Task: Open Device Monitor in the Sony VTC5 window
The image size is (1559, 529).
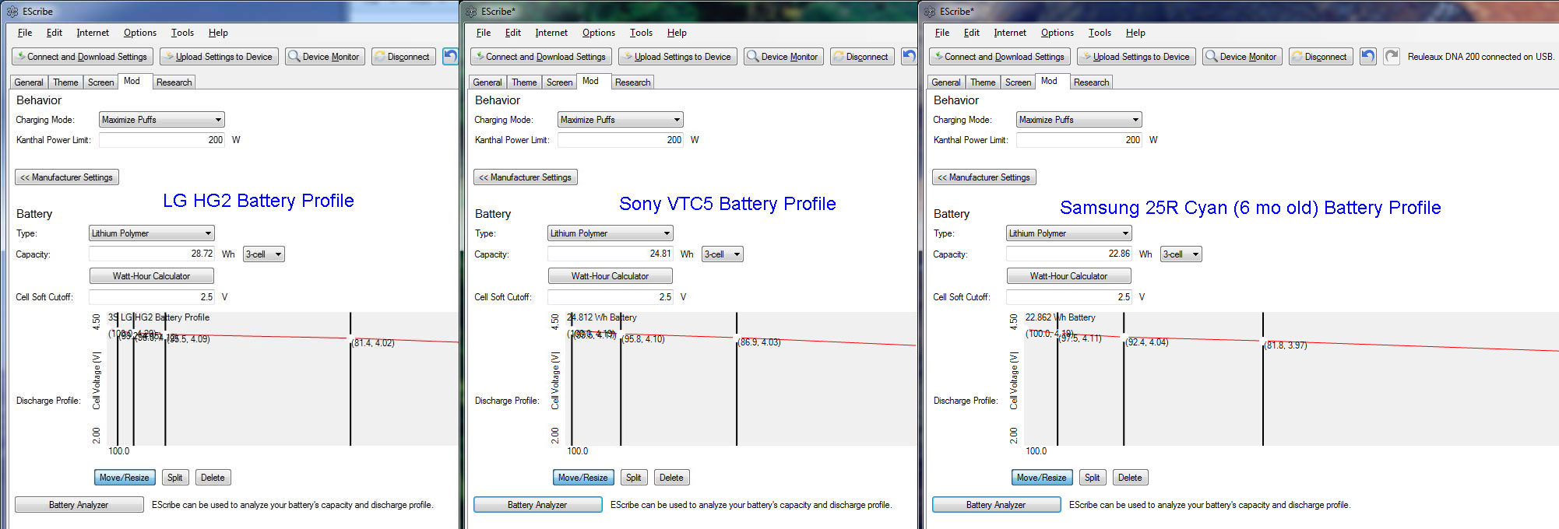Action: [783, 57]
